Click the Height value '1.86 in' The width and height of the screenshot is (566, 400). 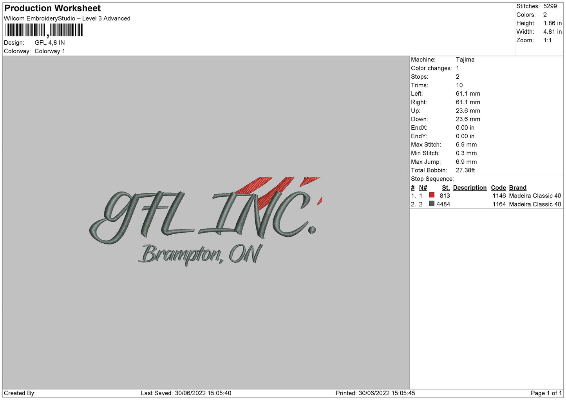(x=552, y=23)
